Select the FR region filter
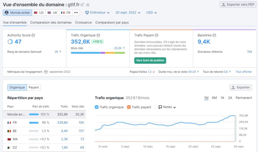 pos(66,13)
